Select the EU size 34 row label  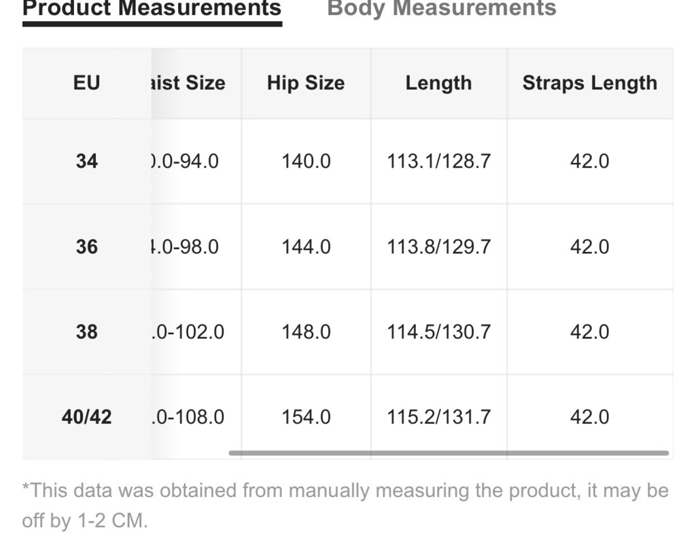click(x=86, y=161)
